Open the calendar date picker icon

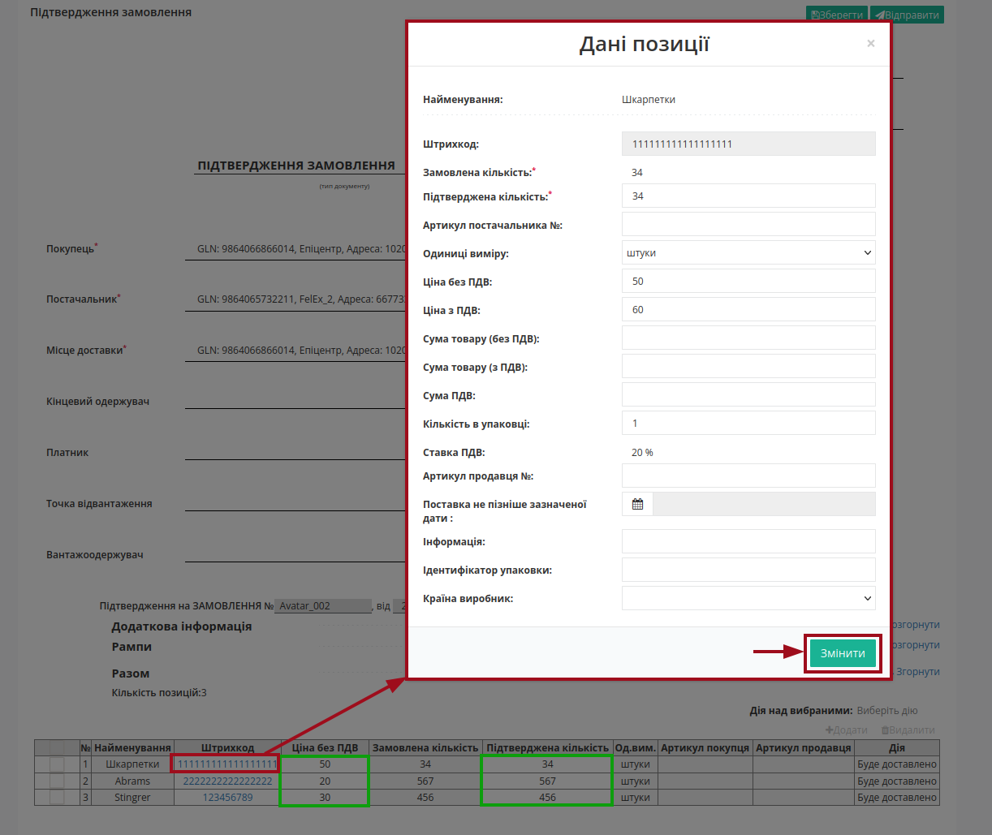pyautogui.click(x=637, y=504)
